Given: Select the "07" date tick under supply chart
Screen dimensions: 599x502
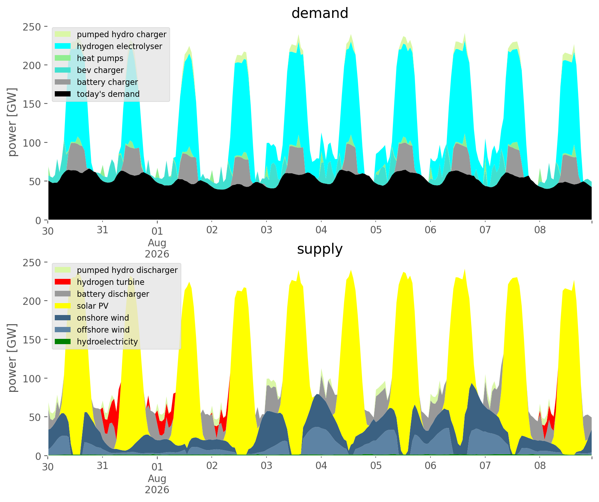Looking at the screenshot, I should 485,466.
